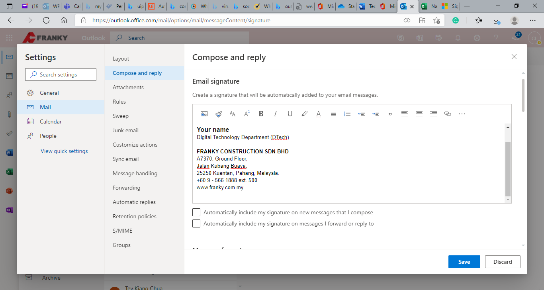This screenshot has height=290, width=544.
Task: Open Automatic replies settings
Action: coord(144,202)
